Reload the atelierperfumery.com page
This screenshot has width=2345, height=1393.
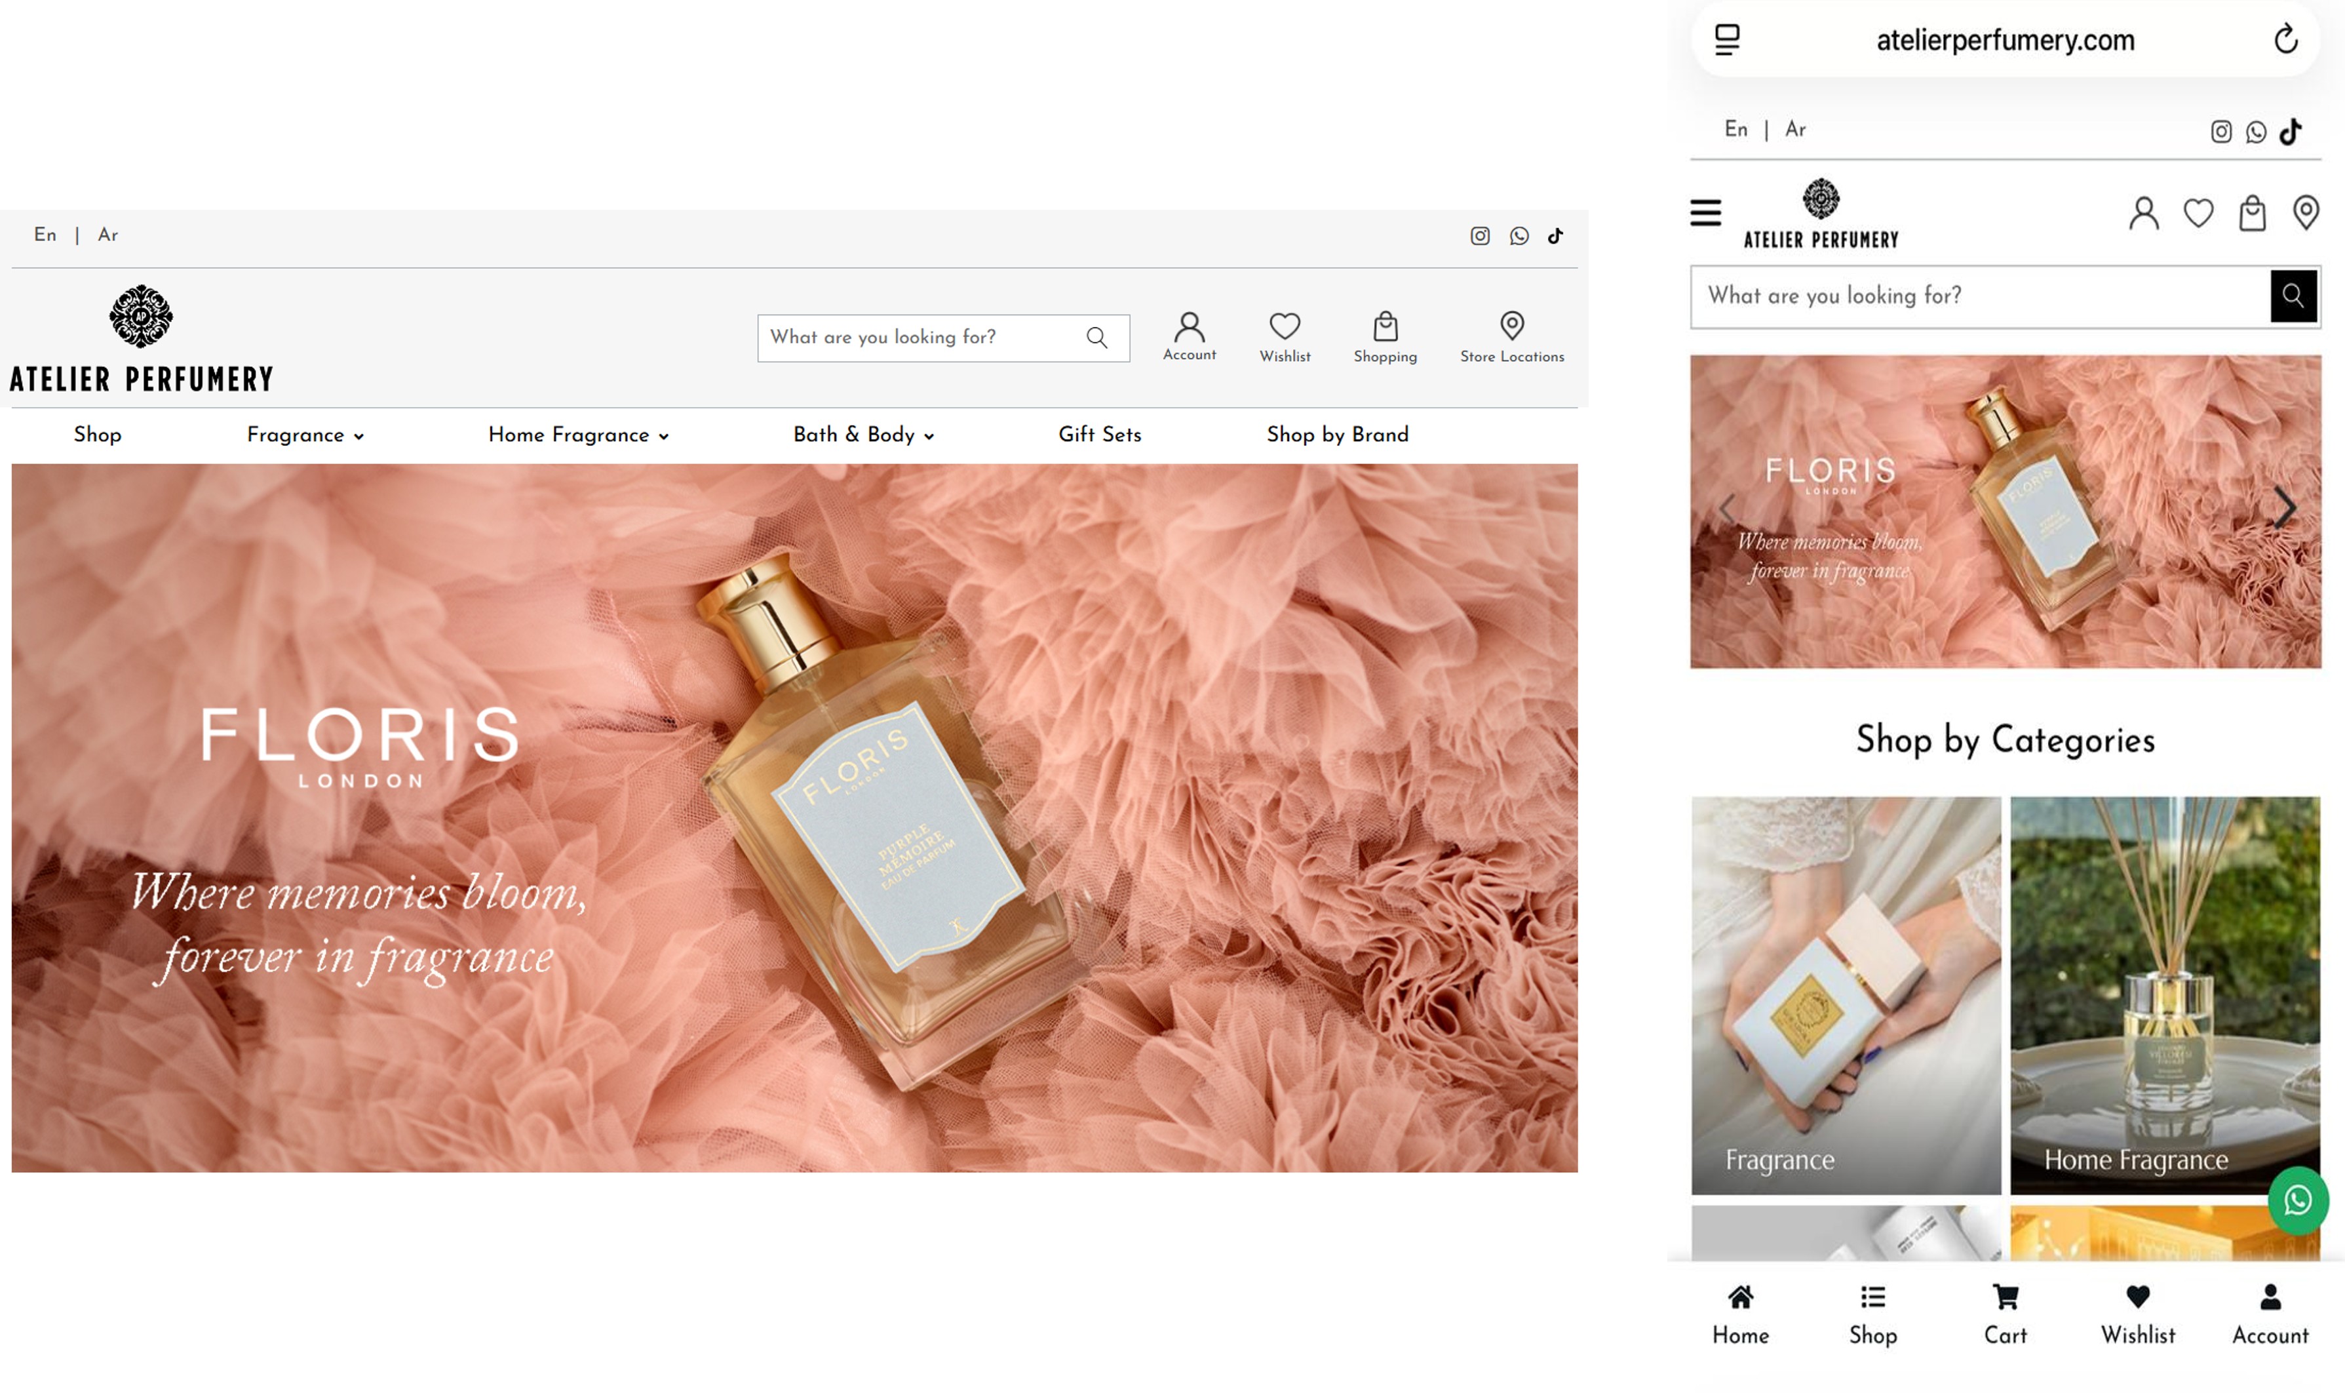[2285, 39]
